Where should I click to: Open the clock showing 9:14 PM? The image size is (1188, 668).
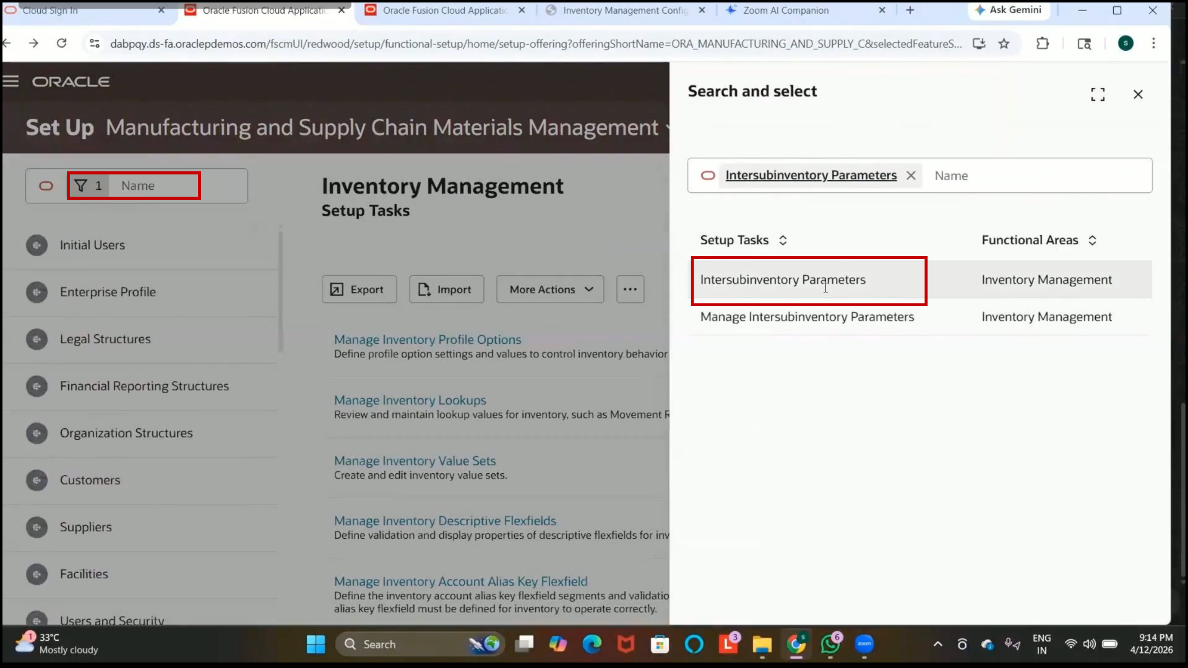pyautogui.click(x=1151, y=644)
